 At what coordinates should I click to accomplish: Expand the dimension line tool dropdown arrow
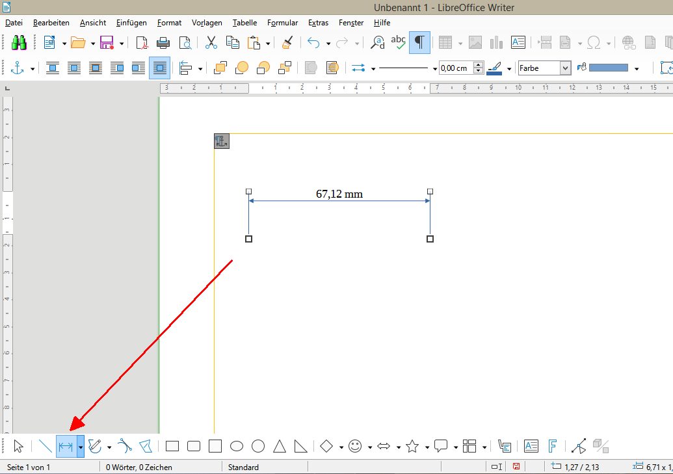(80, 447)
